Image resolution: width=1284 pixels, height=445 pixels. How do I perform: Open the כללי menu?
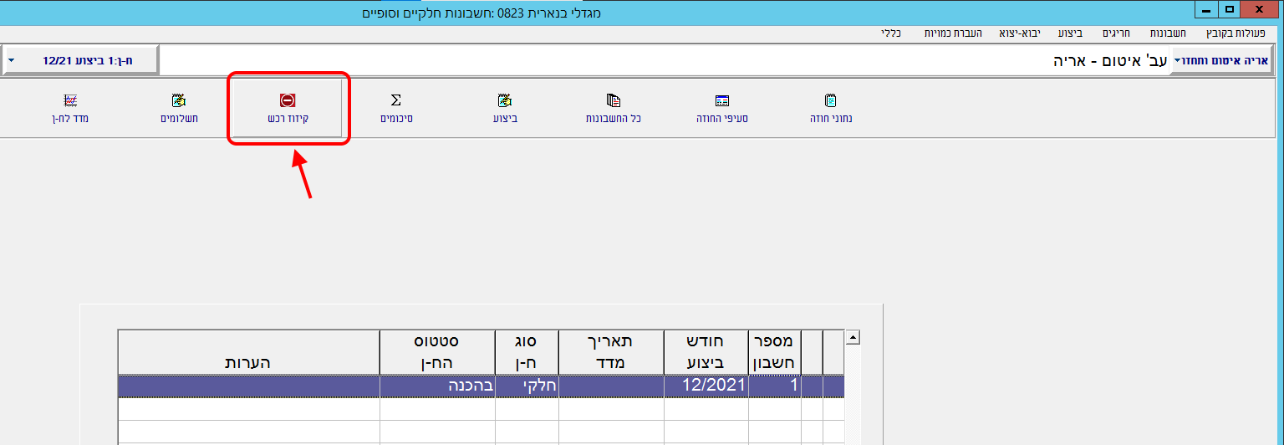click(891, 33)
